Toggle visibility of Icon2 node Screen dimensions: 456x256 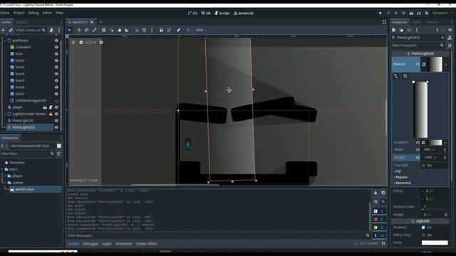56,60
